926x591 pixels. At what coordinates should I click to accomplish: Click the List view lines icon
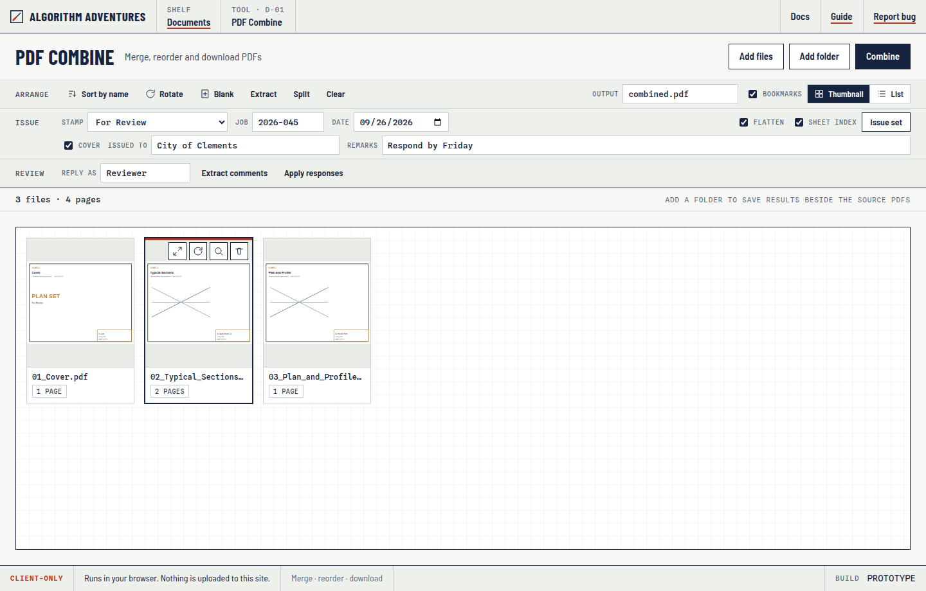click(882, 94)
